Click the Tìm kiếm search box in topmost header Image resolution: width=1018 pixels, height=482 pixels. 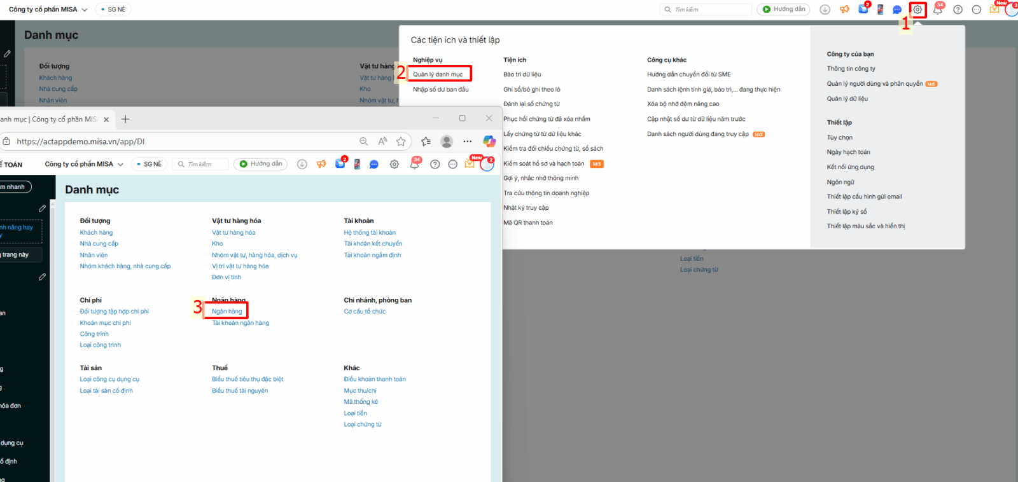(x=706, y=10)
